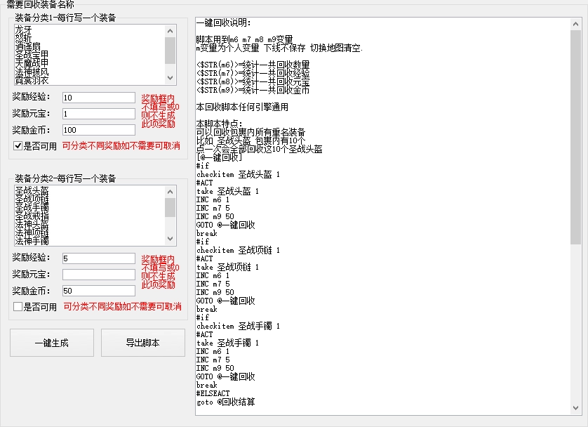Click the 奖励元宝 field in category 1
The width and height of the screenshot is (588, 427).
(98, 114)
